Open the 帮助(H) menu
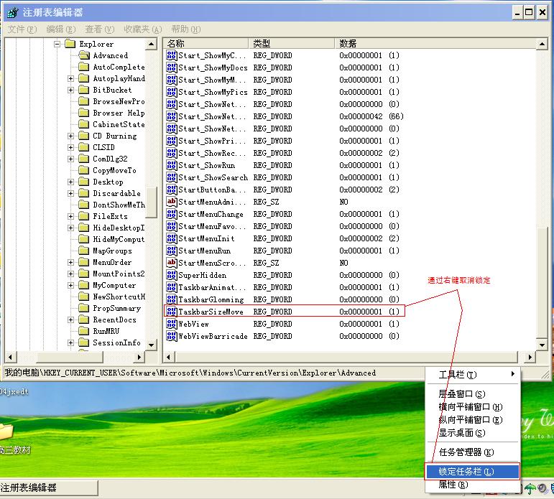This screenshot has height=499, width=554. tap(186, 29)
